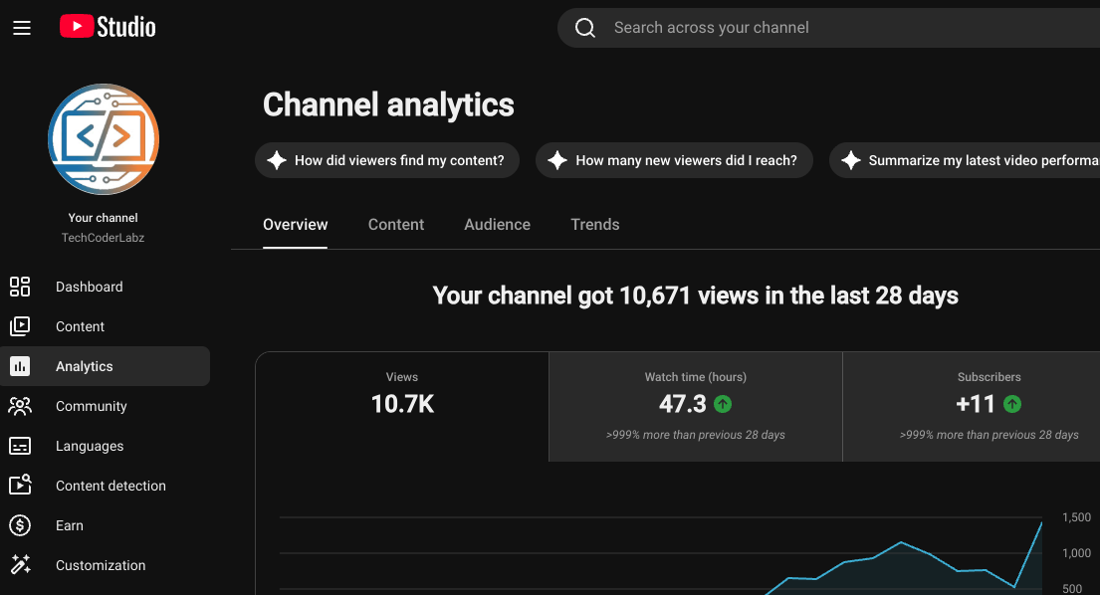Image resolution: width=1100 pixels, height=595 pixels.
Task: Select the Content sidebar icon
Action: (x=20, y=326)
